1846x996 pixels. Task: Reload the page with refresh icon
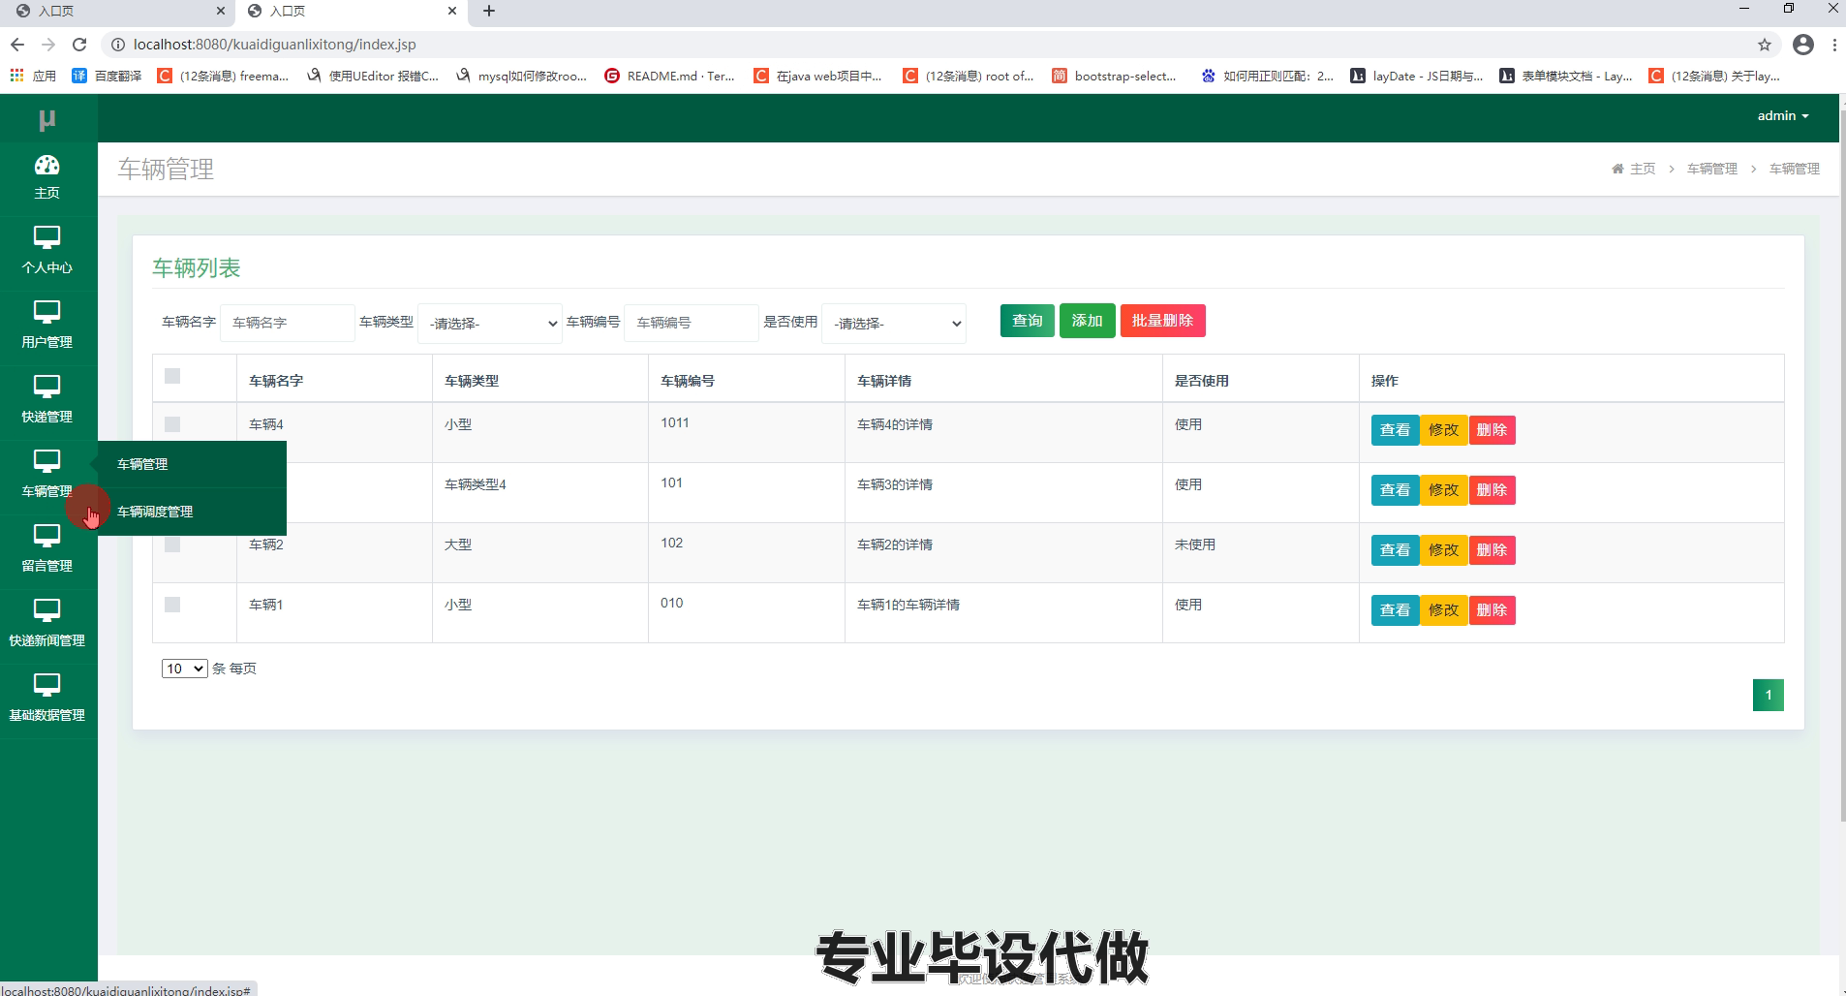pyautogui.click(x=79, y=45)
